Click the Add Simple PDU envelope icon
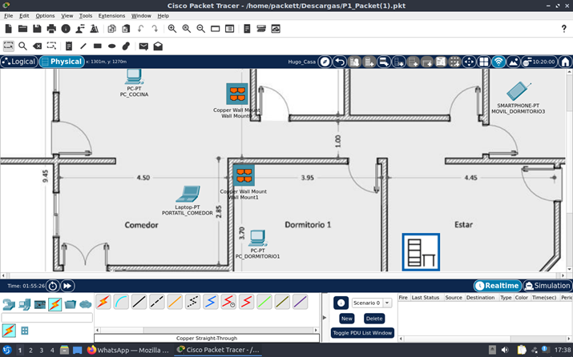Viewport: 573px width, 357px height. pos(143,46)
